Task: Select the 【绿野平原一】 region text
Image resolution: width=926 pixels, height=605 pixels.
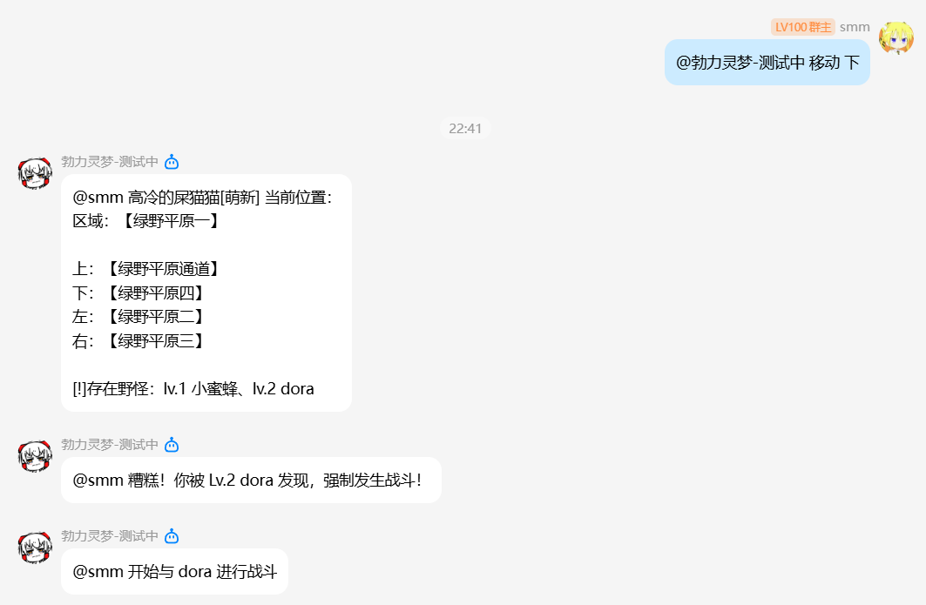Action: coord(172,221)
